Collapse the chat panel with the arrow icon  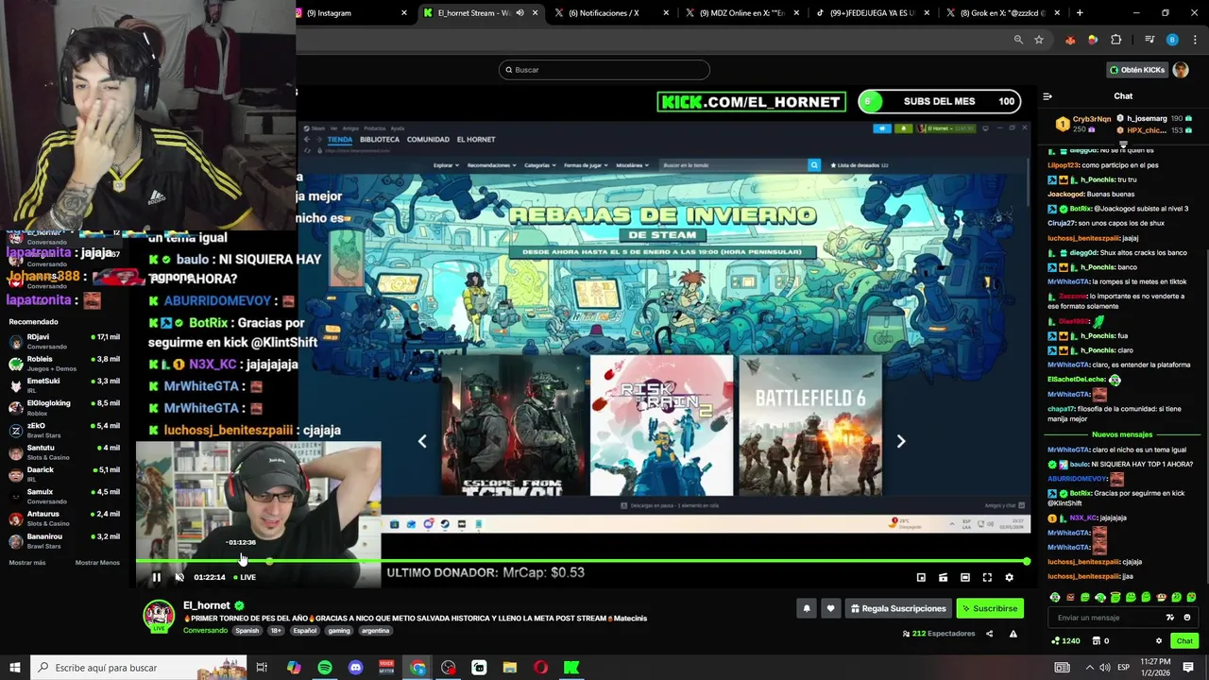point(1047,96)
